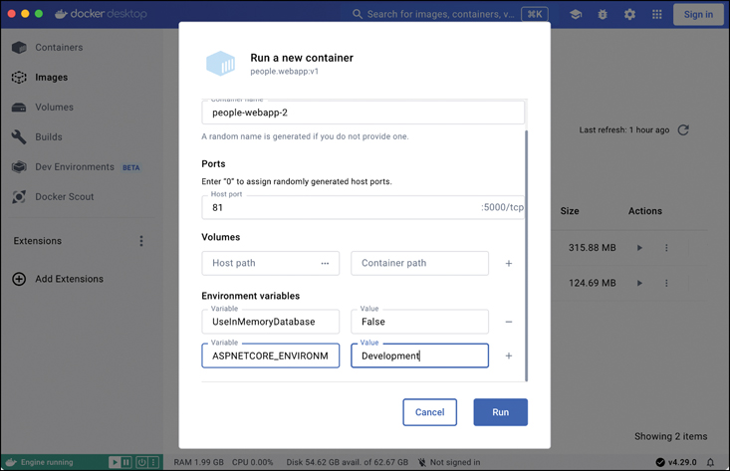Go to Containers in the sidebar
The width and height of the screenshot is (730, 471).
click(59, 48)
